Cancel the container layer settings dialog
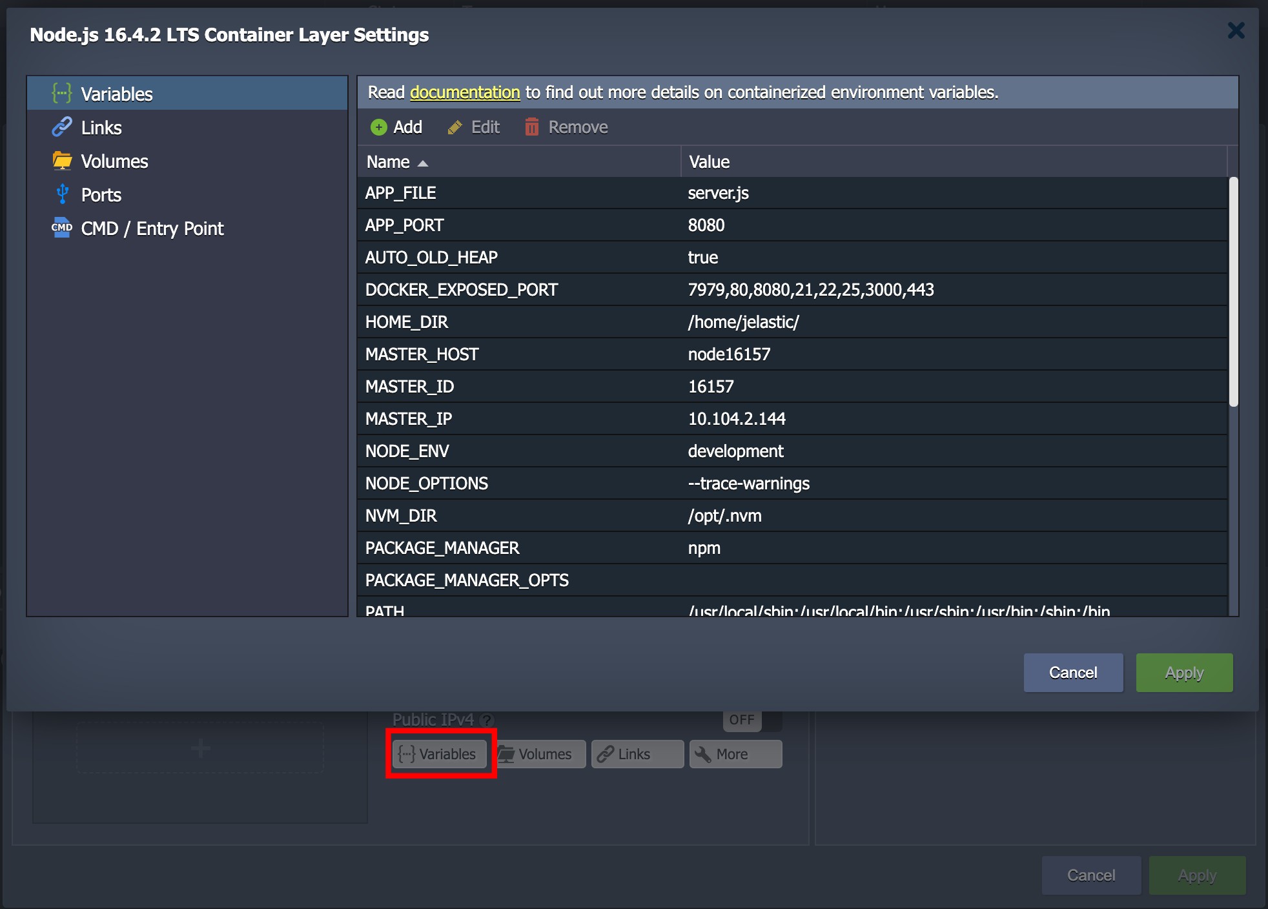Image resolution: width=1268 pixels, height=909 pixels. pyautogui.click(x=1072, y=672)
